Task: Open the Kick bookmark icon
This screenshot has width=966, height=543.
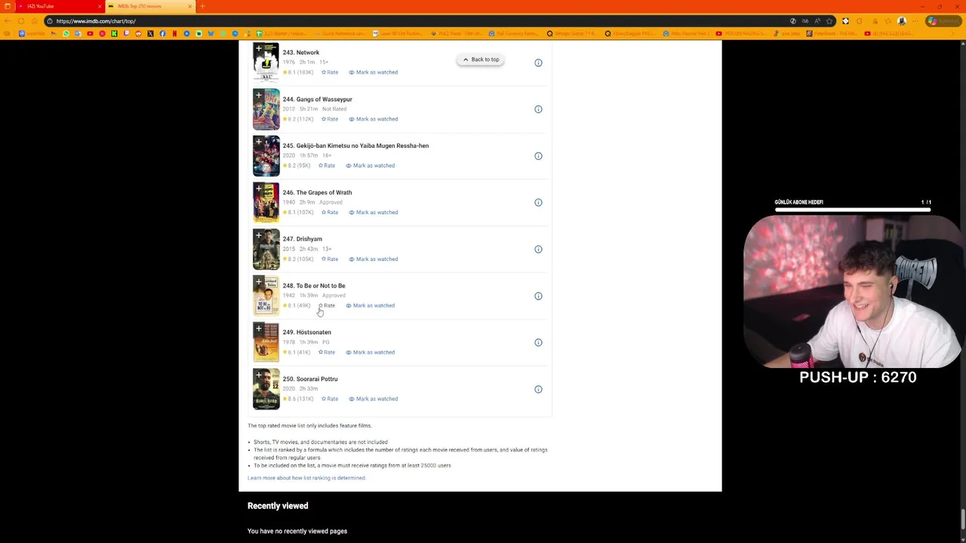Action: 114,33
